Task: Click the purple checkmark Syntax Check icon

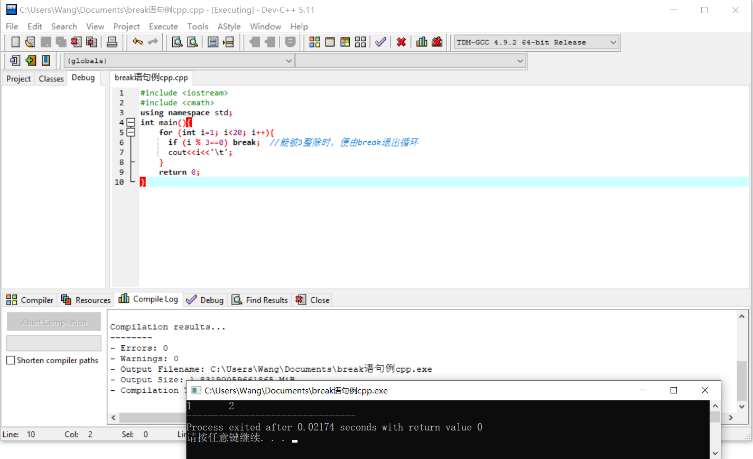Action: [380, 42]
